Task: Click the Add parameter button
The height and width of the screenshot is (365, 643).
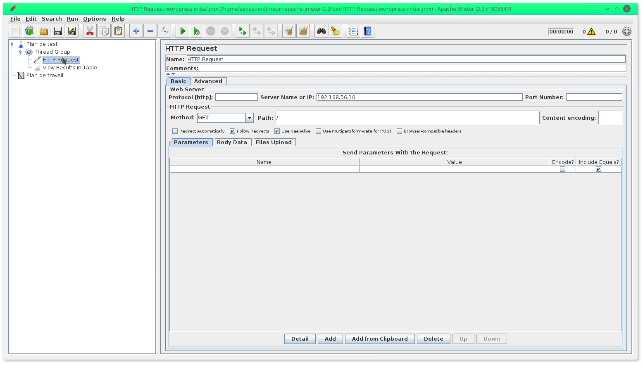Action: [x=330, y=339]
